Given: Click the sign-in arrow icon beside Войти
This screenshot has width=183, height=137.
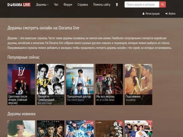Looking at the screenshot, I should tap(167, 14).
